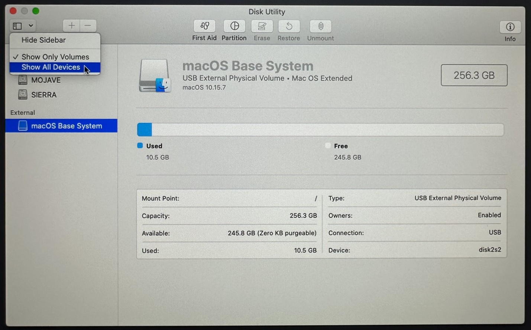
Task: Click the External section header
Action: tap(23, 112)
